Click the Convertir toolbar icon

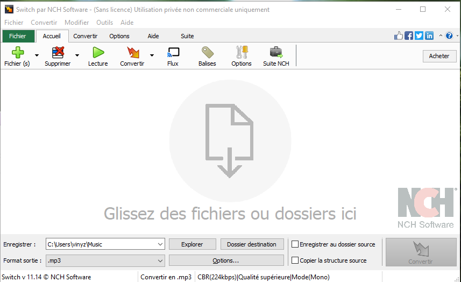(x=132, y=53)
